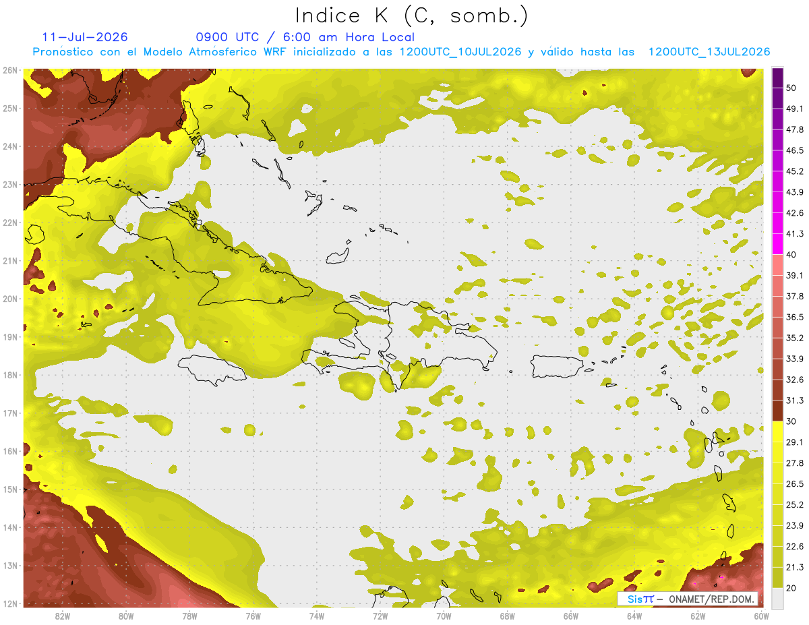This screenshot has width=809, height=625.
Task: Click the longitude label "62W"
Action: 698,616
